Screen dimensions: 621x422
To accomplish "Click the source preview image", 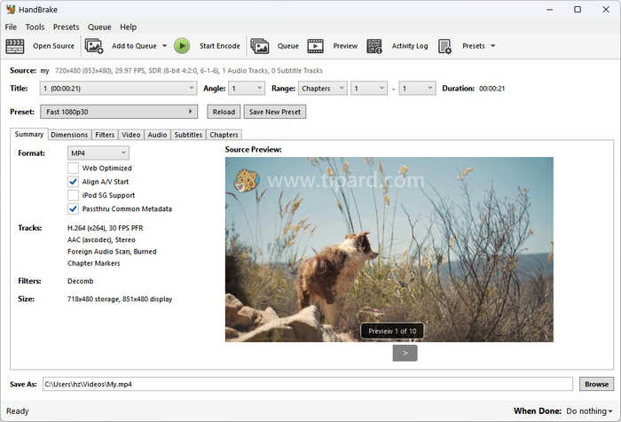I will click(389, 249).
